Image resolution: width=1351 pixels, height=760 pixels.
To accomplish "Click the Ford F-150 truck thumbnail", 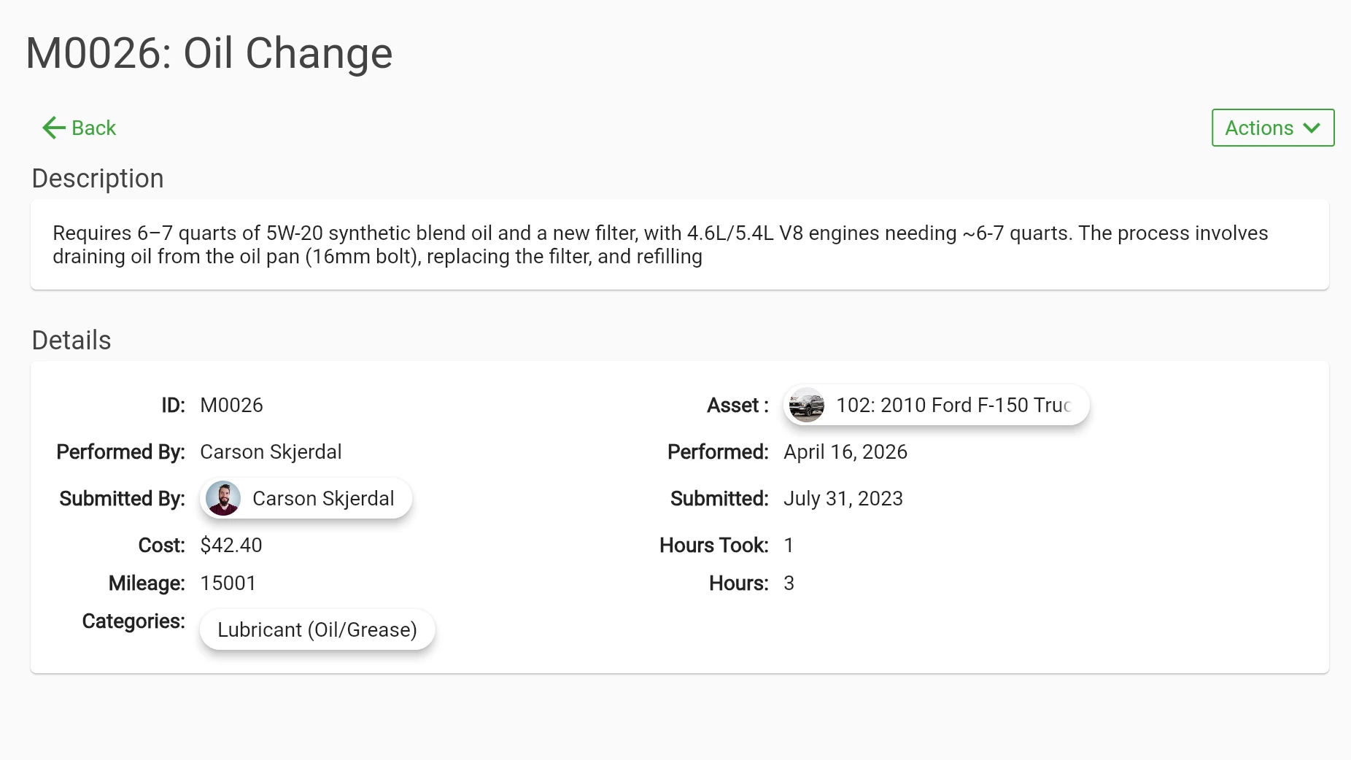I will (x=806, y=405).
